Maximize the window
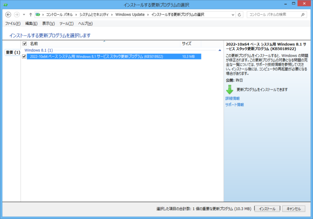Image resolution: width=313 pixels, height=219 pixels. coord(293,3)
